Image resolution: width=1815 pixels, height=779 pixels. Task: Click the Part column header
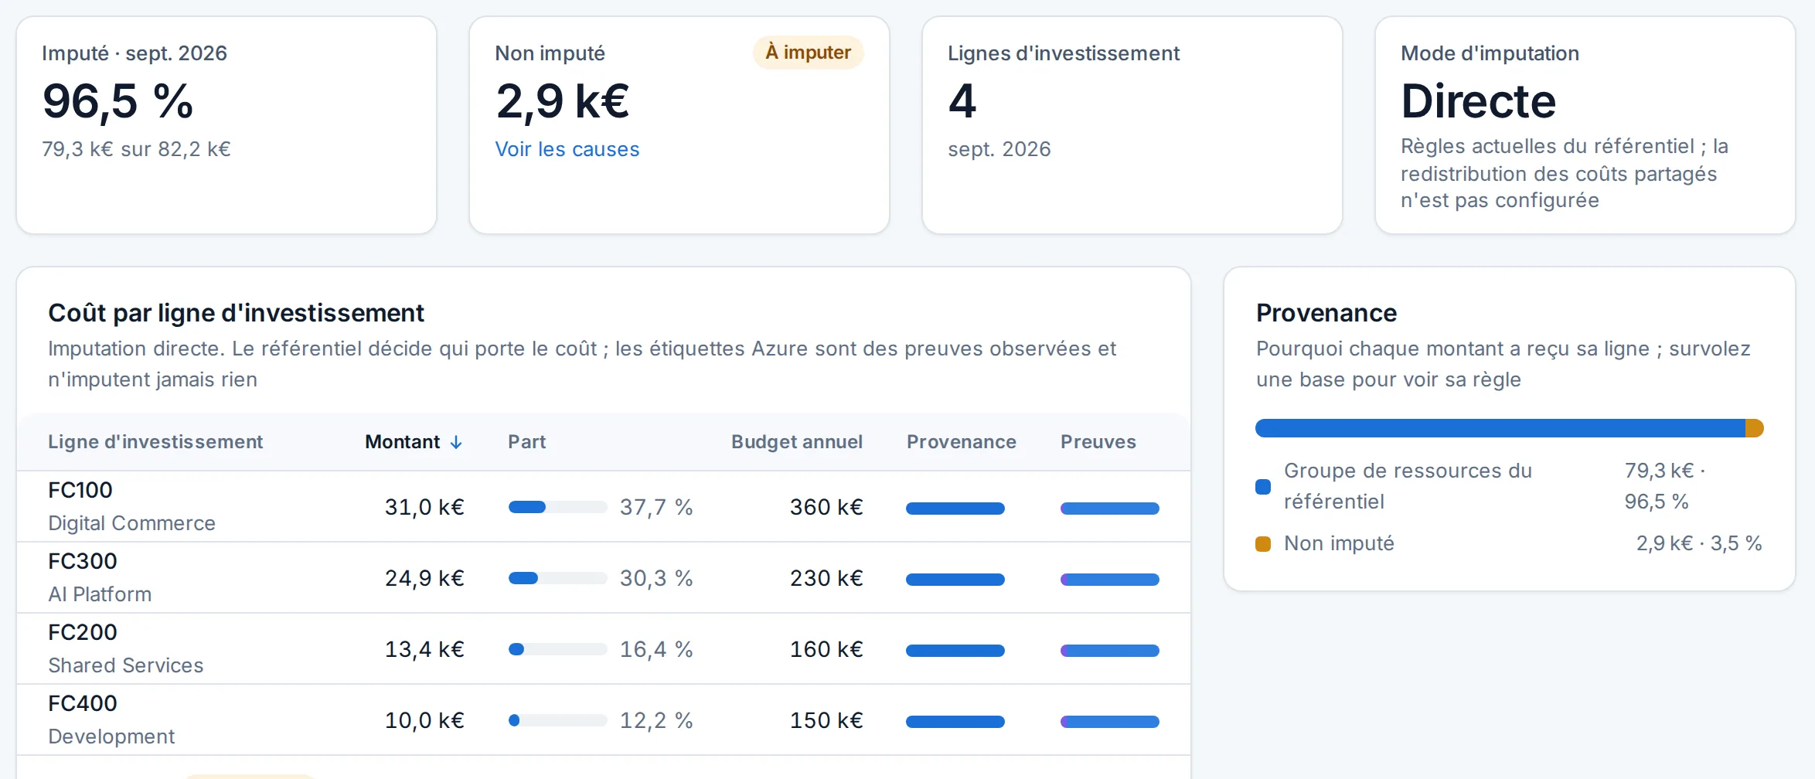[526, 442]
